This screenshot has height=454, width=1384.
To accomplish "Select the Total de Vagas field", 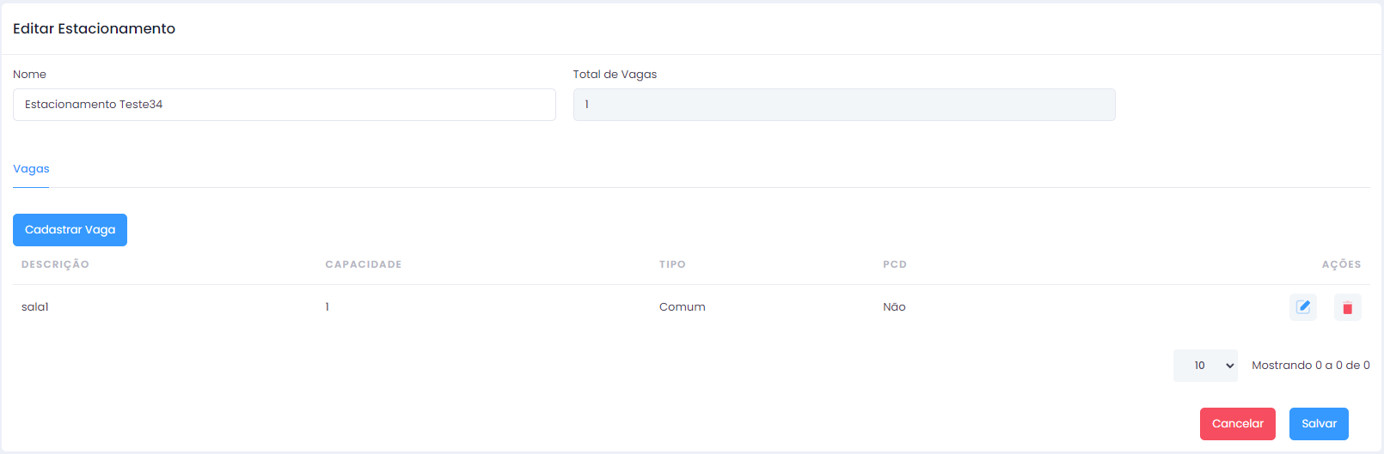I will tap(844, 105).
